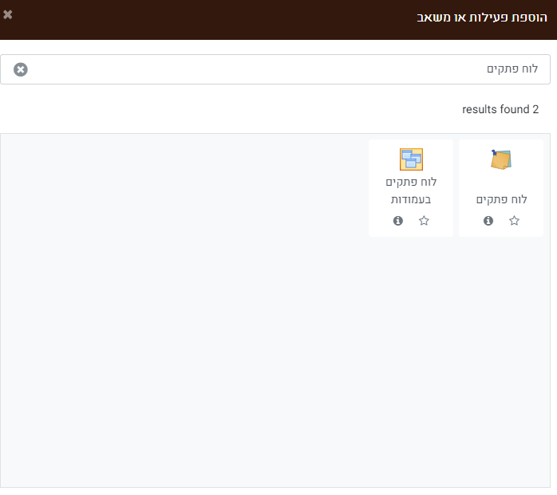
Task: Show info for לוח פתקים בעמודות activity
Action: point(398,221)
